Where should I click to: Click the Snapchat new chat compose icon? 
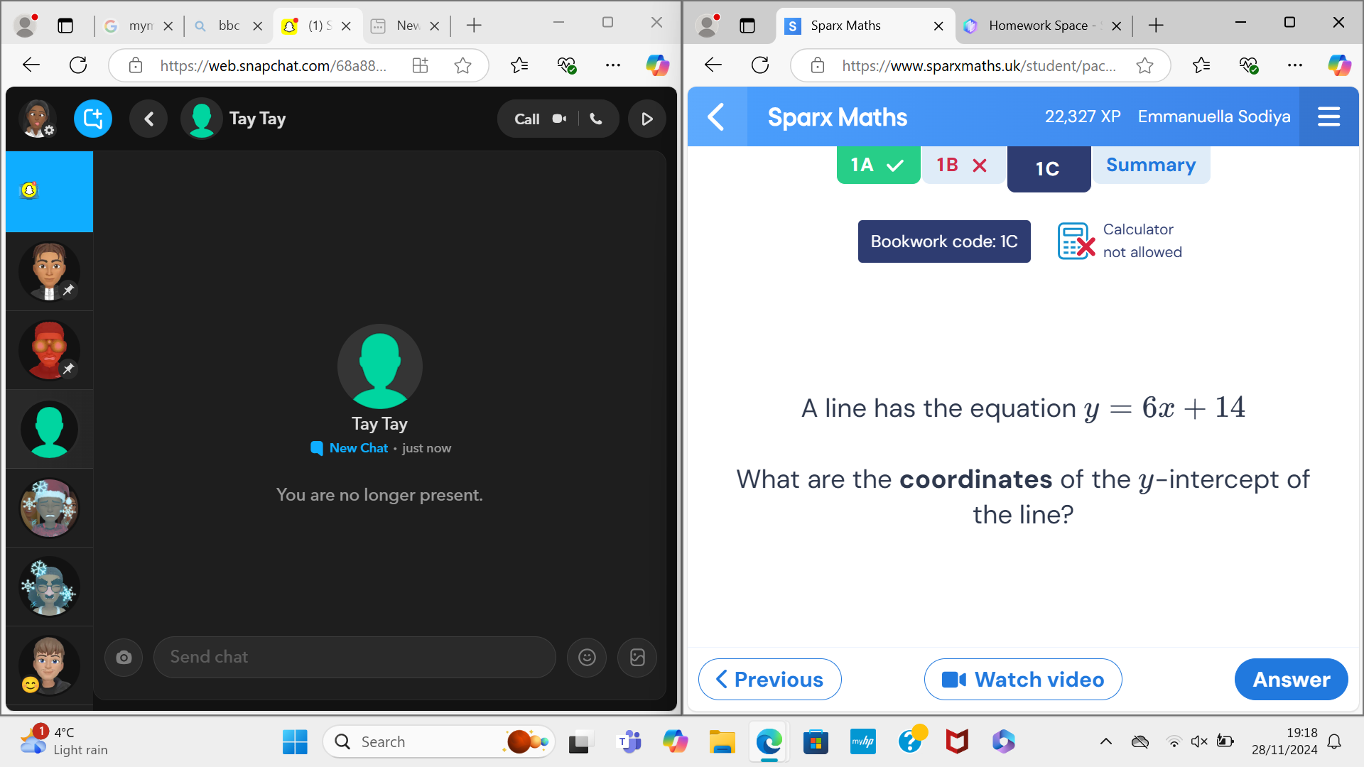pos(93,117)
